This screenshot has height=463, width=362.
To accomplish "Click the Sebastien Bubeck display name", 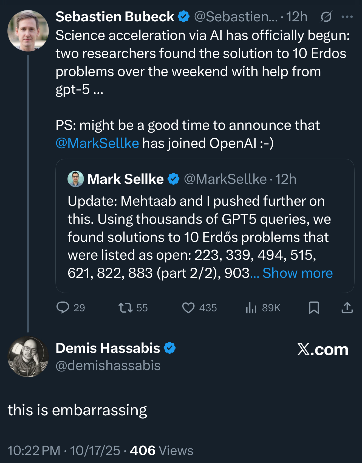I will (115, 17).
